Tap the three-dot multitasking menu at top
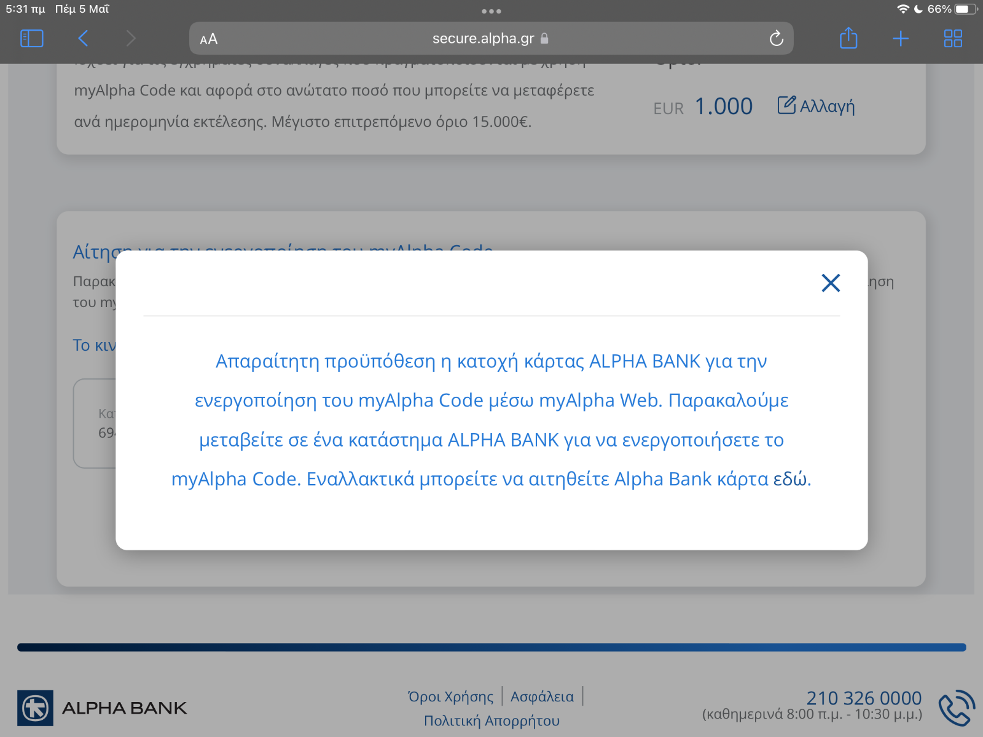The image size is (983, 737). 491,11
